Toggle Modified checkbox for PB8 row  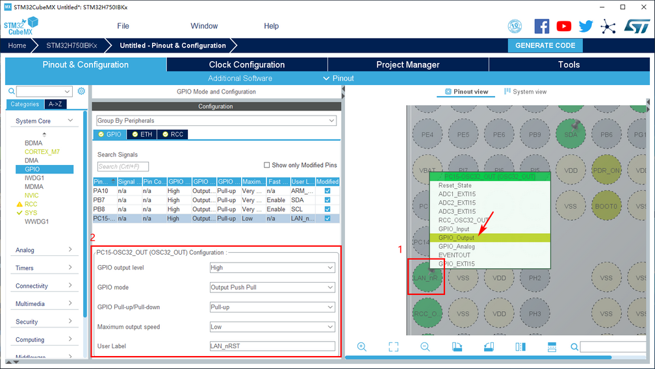click(327, 209)
